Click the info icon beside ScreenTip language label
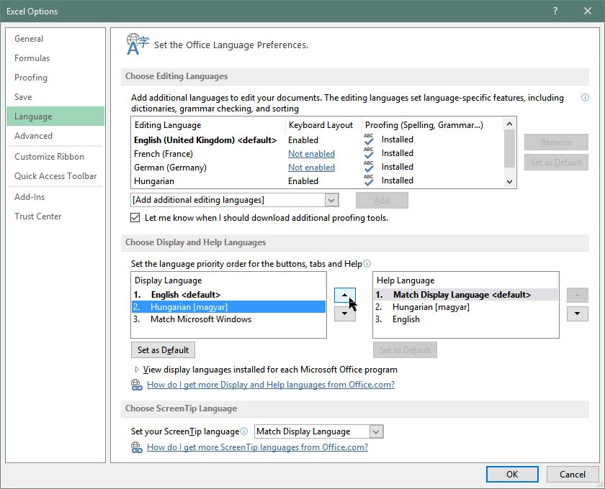Image resolution: width=605 pixels, height=489 pixels. [244, 431]
